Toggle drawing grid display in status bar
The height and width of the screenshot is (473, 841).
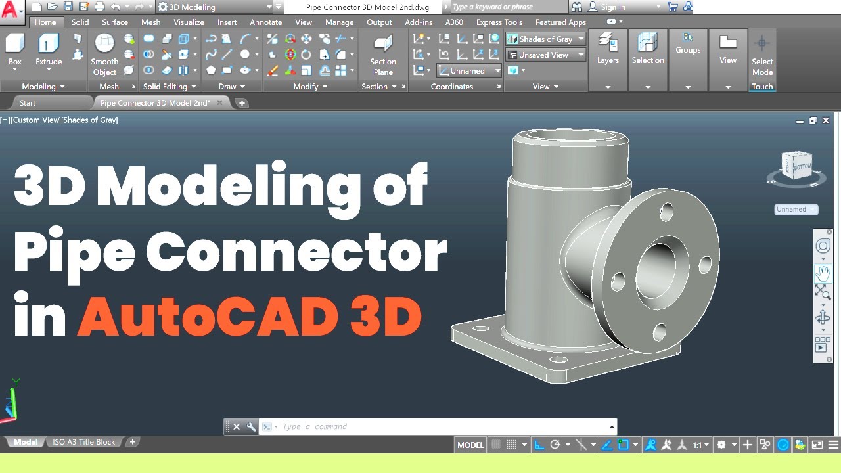[x=496, y=445]
